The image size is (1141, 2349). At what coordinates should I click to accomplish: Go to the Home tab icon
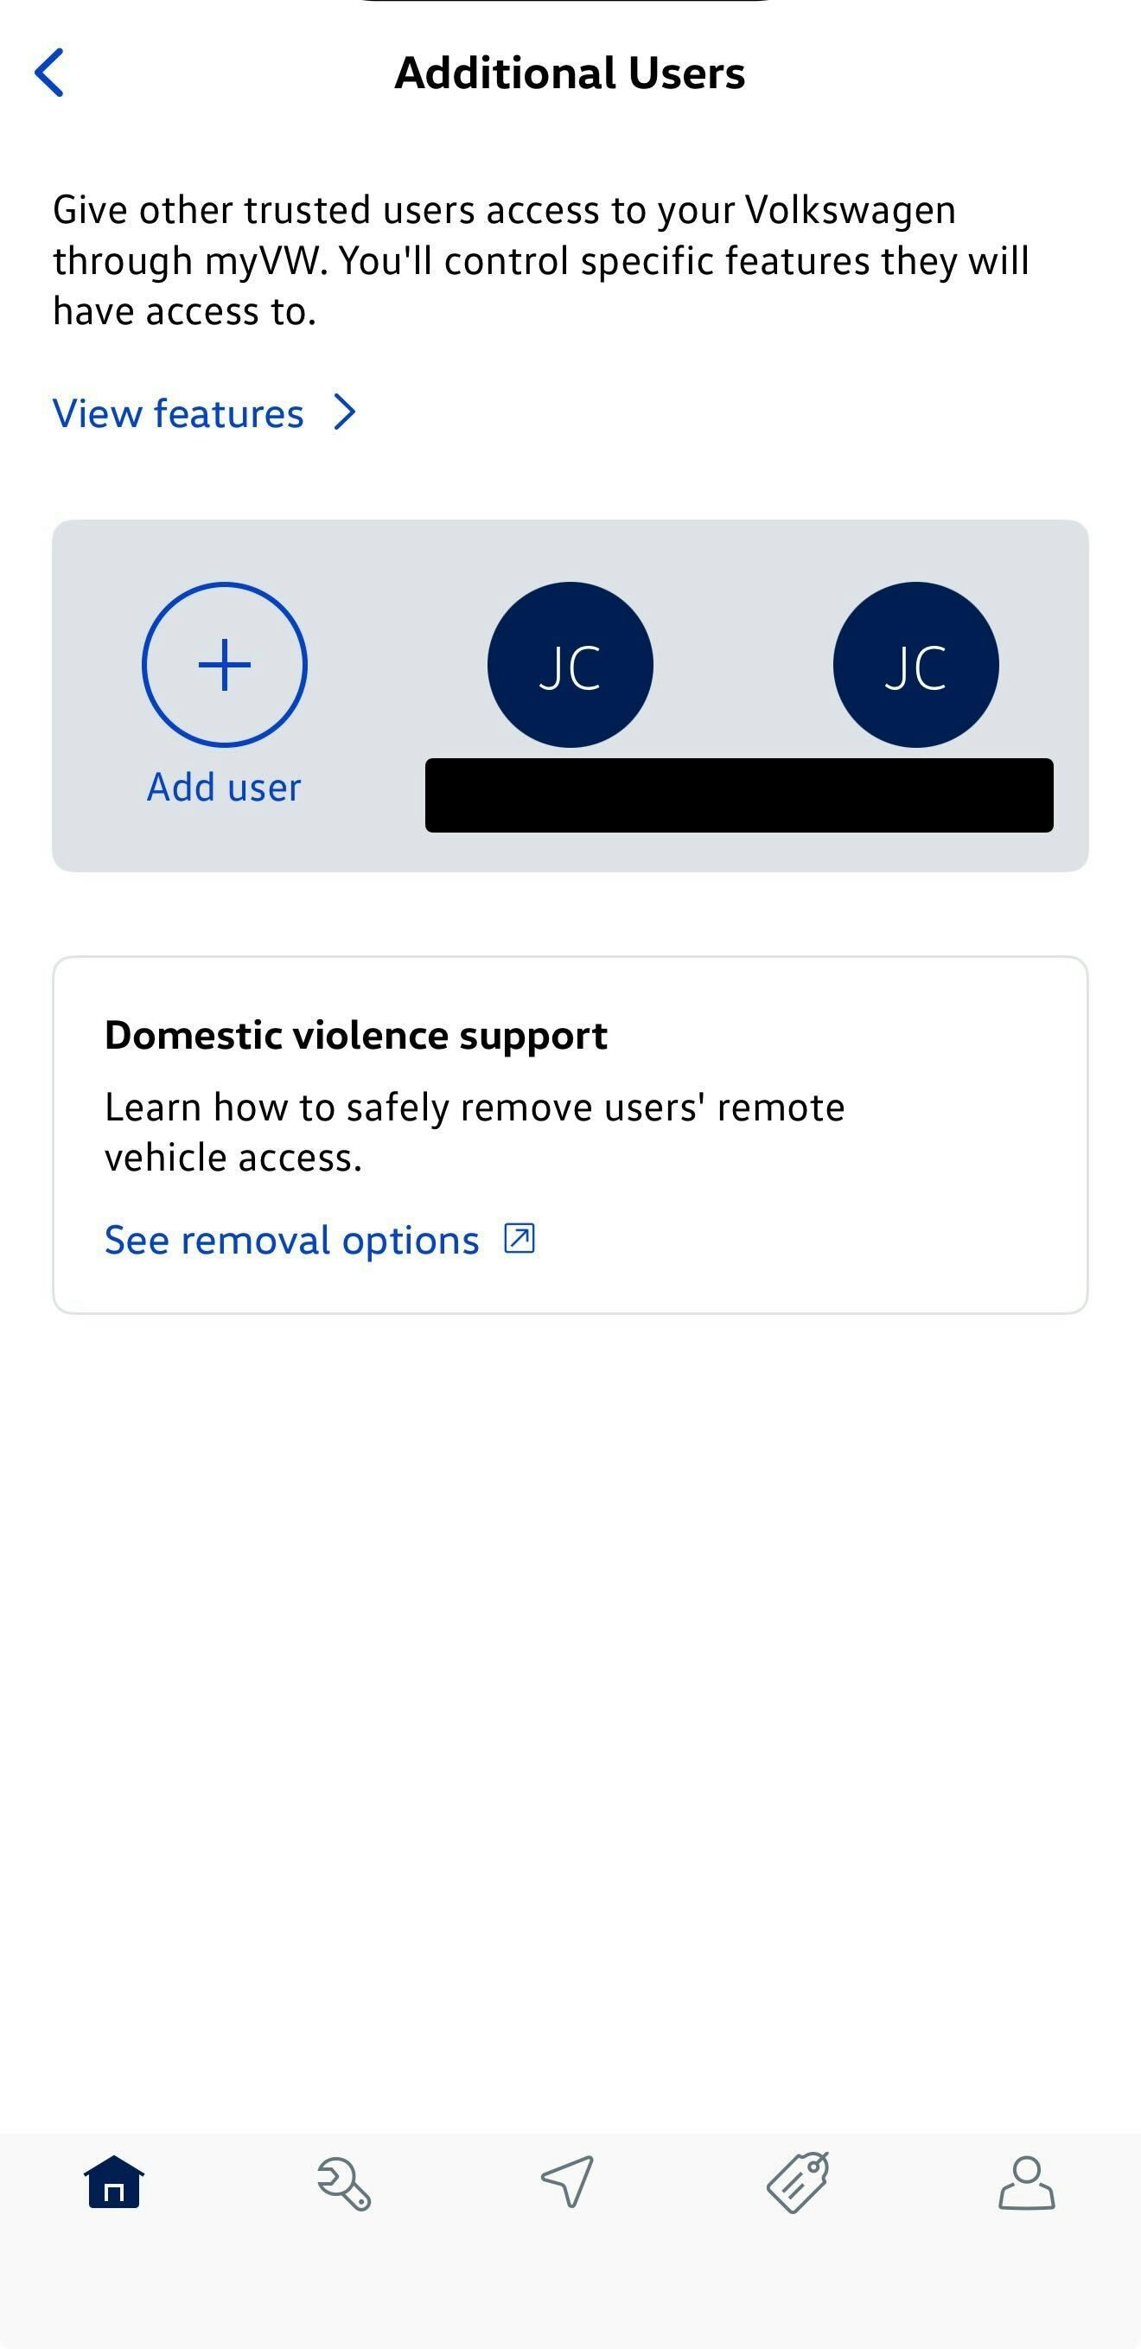pos(114,2182)
